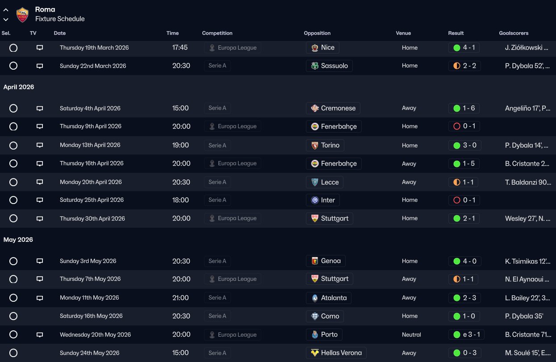Select the radio button for 9th April Fenerbahçe fixture

[x=13, y=127]
